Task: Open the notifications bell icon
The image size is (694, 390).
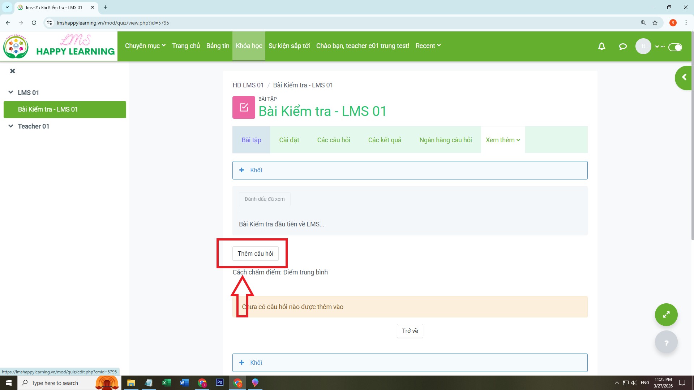Action: point(601,46)
